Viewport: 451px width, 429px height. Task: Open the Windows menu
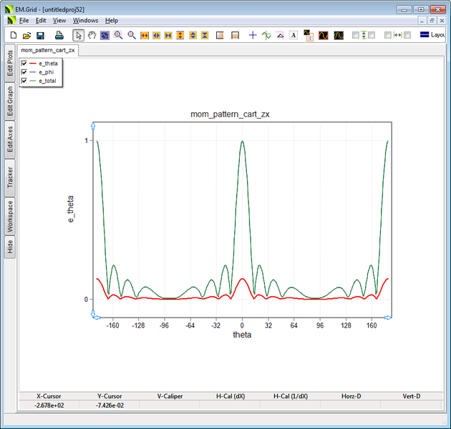tap(85, 21)
